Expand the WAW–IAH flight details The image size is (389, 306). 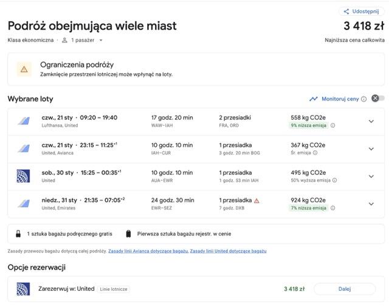tap(371, 122)
